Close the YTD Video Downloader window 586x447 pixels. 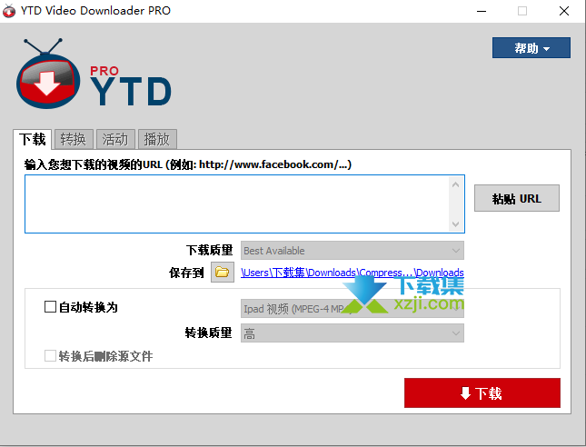(564, 11)
